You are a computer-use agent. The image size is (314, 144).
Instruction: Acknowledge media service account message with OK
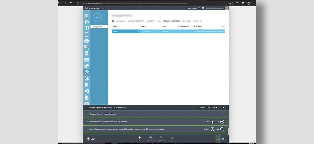click(222, 121)
